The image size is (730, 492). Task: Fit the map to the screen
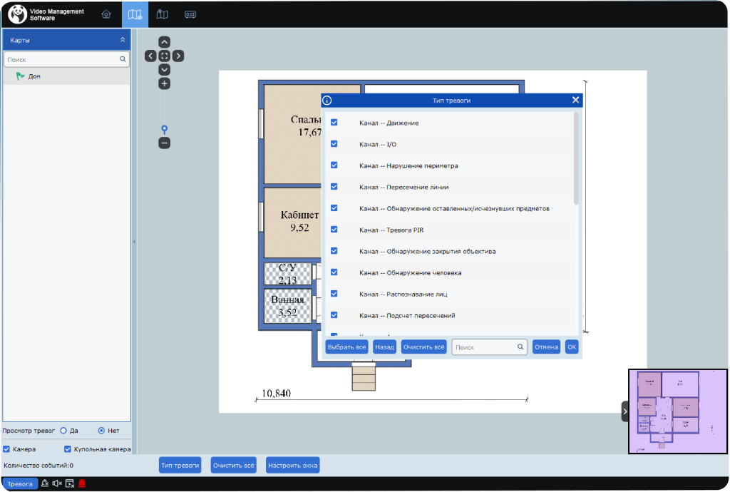(x=164, y=56)
